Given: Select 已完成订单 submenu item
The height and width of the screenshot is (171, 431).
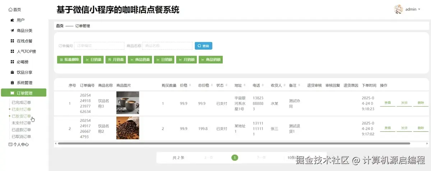Looking at the screenshot, I should click(x=21, y=103).
